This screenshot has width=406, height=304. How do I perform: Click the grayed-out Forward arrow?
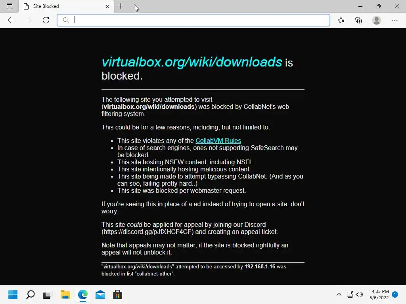[x=29, y=20]
